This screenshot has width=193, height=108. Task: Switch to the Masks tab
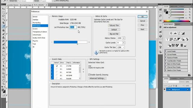[x=178, y=24]
